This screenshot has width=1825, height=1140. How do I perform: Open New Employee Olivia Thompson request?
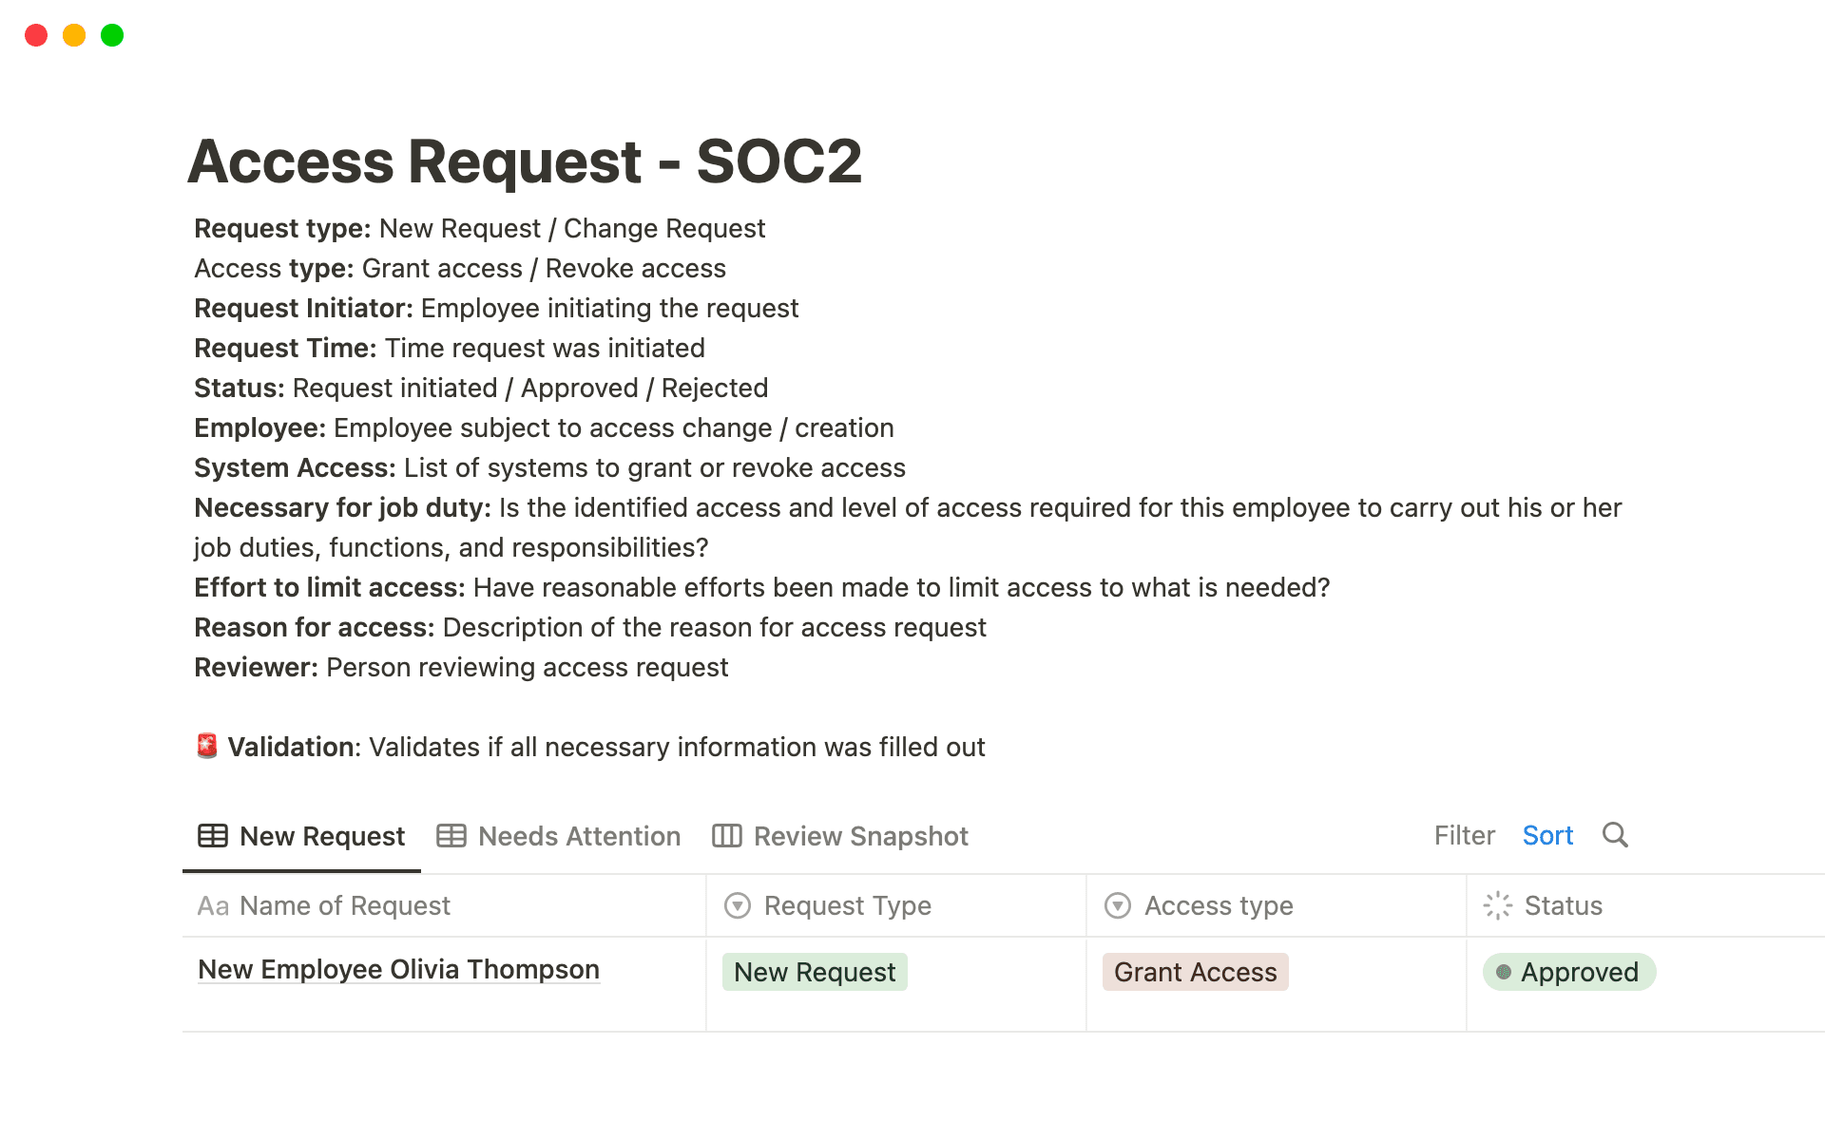pyautogui.click(x=398, y=969)
